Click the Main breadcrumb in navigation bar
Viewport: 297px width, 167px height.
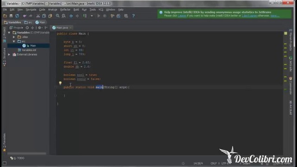[40, 22]
